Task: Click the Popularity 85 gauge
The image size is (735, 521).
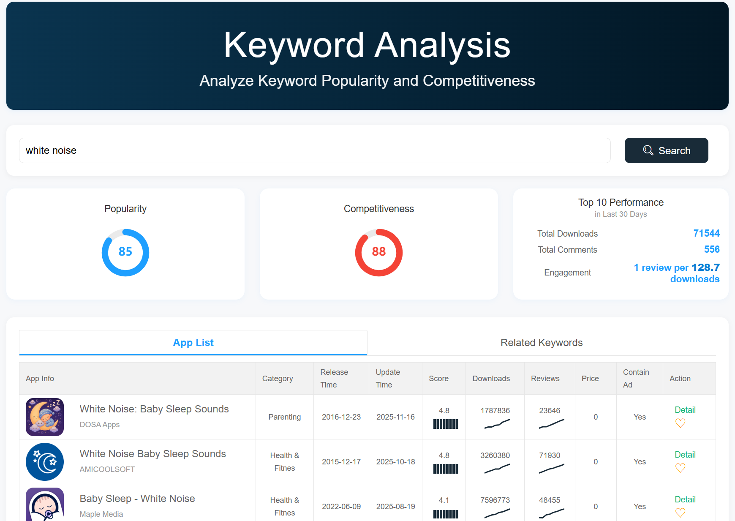Action: pyautogui.click(x=125, y=253)
